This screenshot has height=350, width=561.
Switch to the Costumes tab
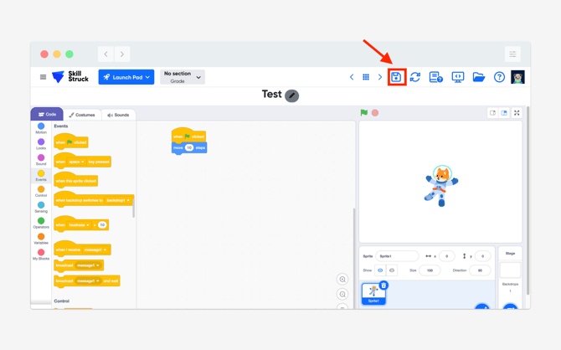pyautogui.click(x=82, y=115)
